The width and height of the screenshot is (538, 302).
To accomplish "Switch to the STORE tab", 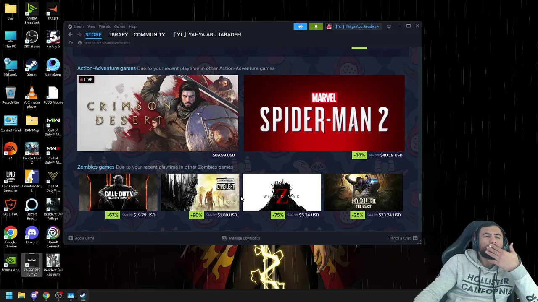I will (93, 35).
